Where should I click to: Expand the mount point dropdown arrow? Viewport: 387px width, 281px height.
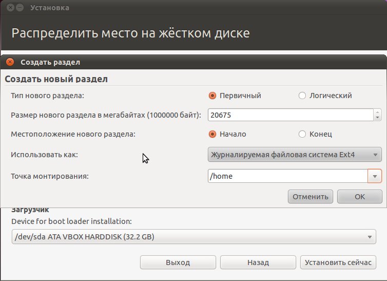(x=375, y=176)
